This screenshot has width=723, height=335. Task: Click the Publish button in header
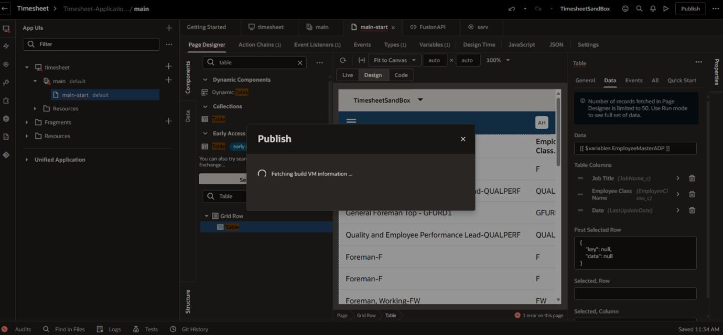coord(690,8)
